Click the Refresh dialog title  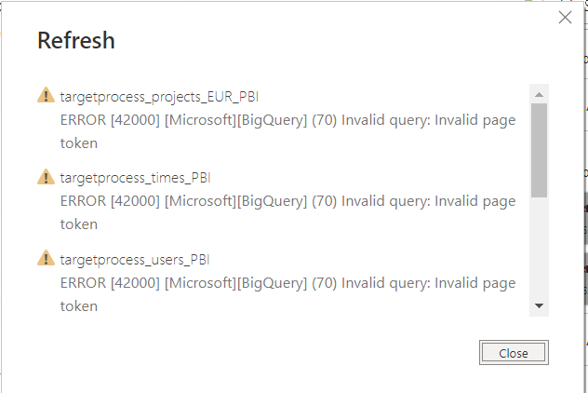[x=76, y=40]
